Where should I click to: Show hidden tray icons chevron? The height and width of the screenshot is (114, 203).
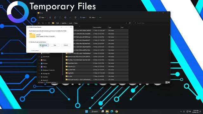pyautogui.click(x=181, y=111)
